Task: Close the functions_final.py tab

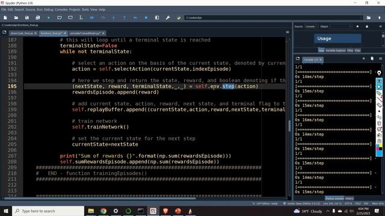Action: click(65, 33)
